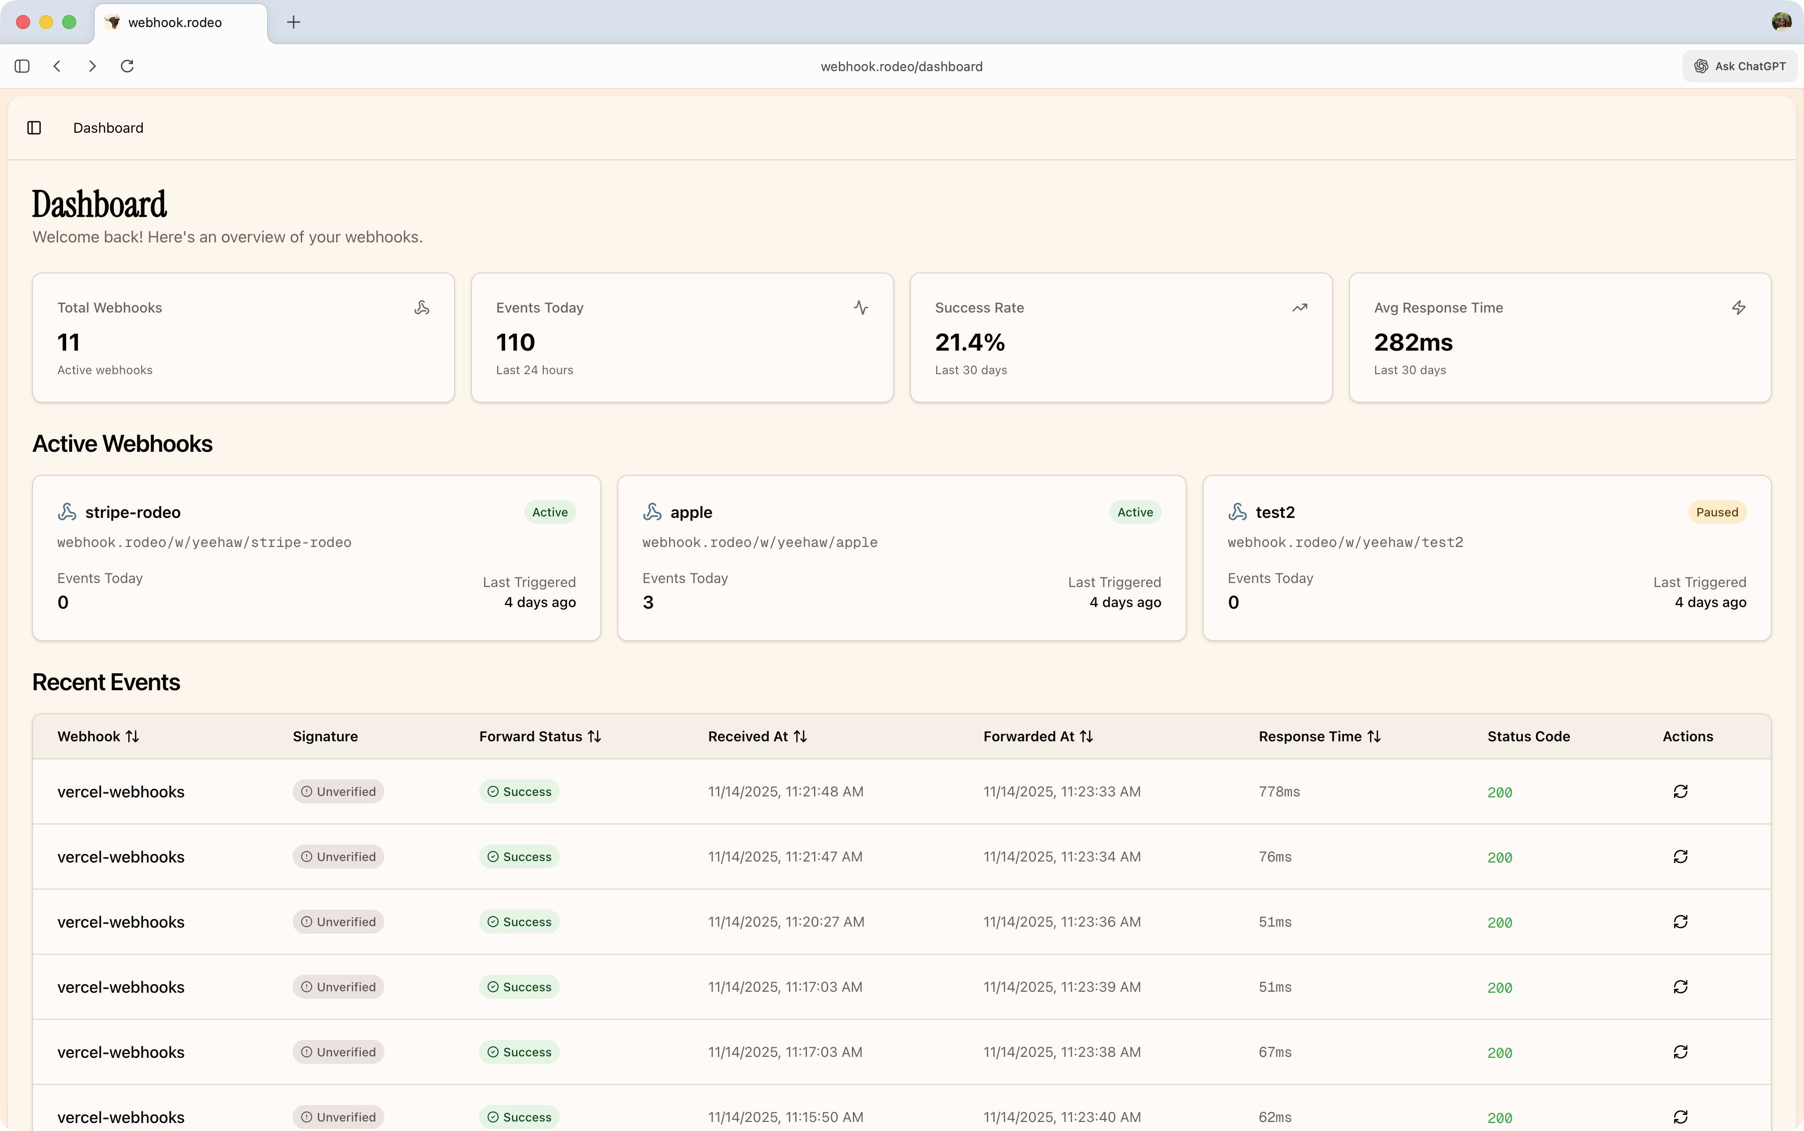This screenshot has height=1131, width=1804.
Task: Click the Paused badge on test2
Action: coord(1716,511)
